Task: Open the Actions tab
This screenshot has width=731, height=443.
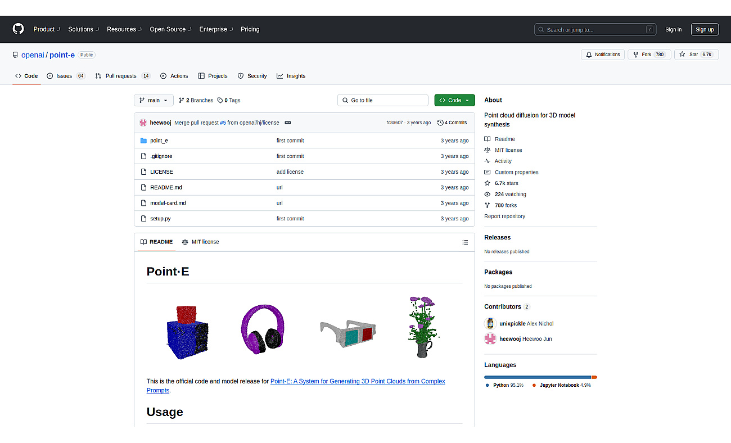Action: tap(174, 76)
